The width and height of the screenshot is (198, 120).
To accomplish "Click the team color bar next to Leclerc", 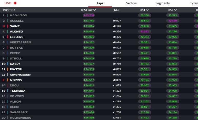I will 8,37.
